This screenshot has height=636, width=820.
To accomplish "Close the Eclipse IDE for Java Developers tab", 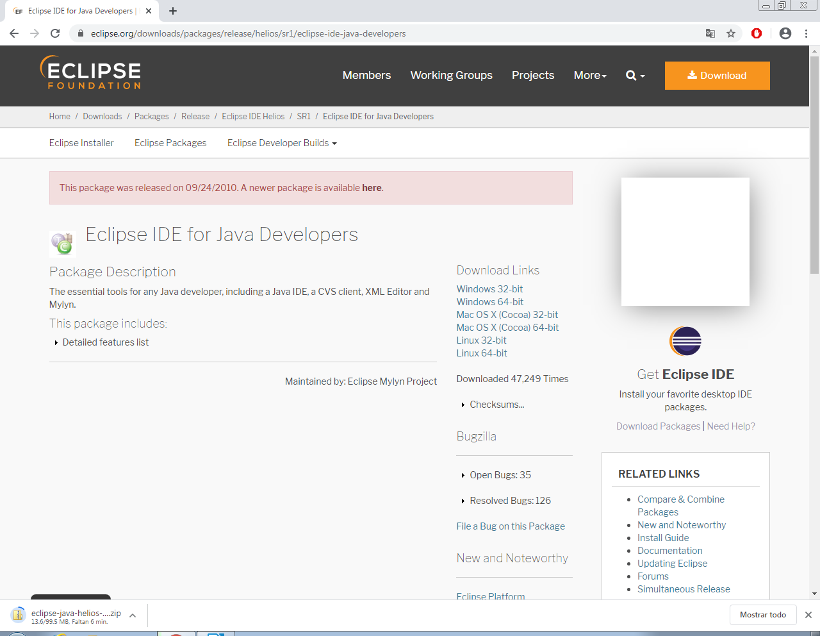I will [x=149, y=11].
